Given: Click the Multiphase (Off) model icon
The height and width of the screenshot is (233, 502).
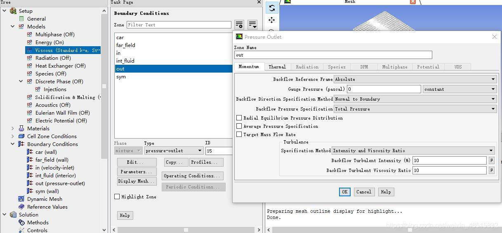Looking at the screenshot, I should (x=29, y=34).
